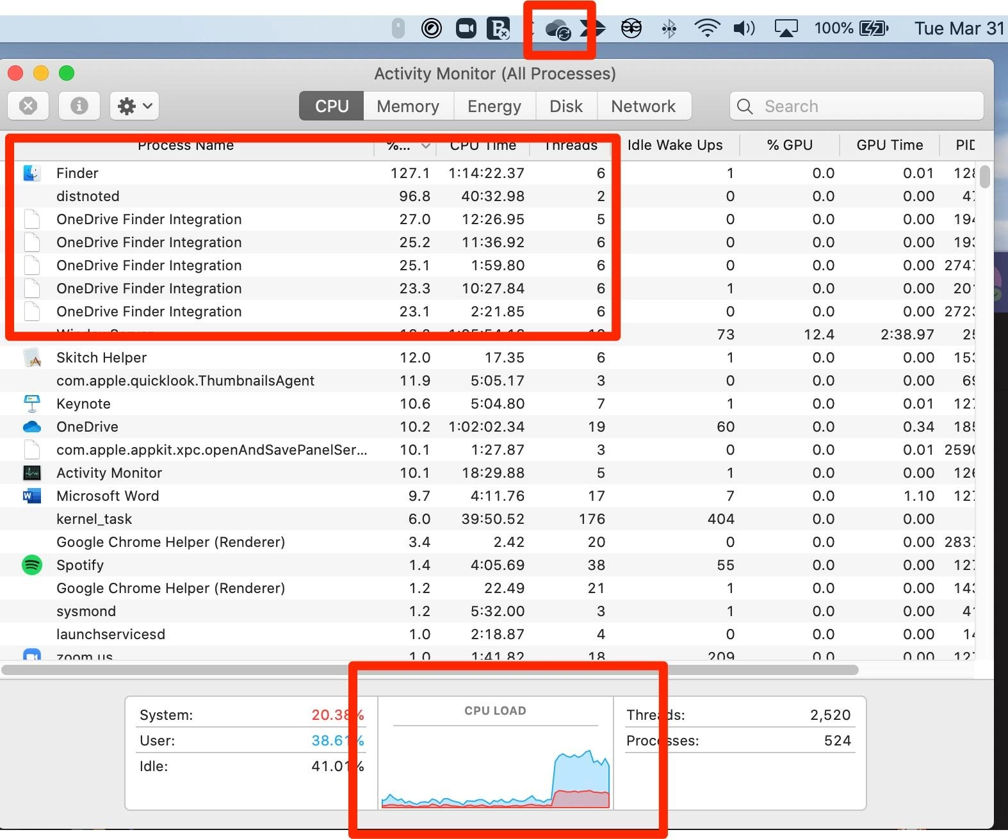This screenshot has height=839, width=1008.
Task: Click the magnifying glass in the search field
Action: [x=745, y=106]
